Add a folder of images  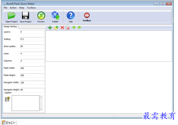(56, 28)
